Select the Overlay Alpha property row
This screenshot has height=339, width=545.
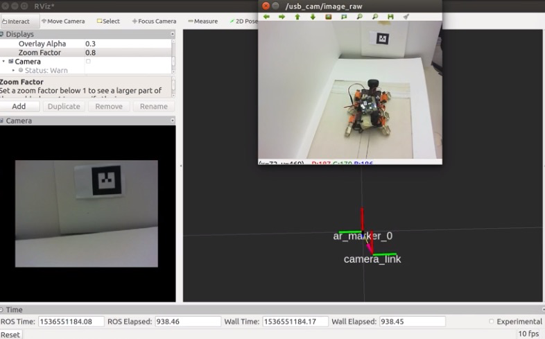click(85, 44)
